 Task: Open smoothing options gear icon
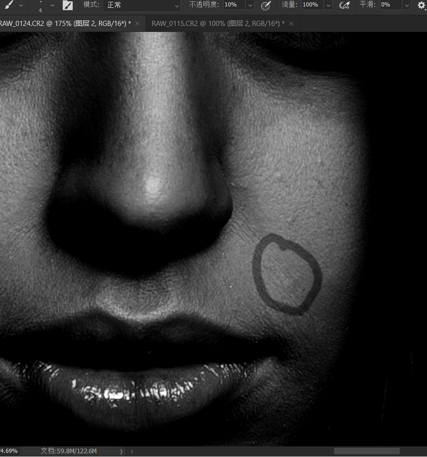(x=421, y=5)
